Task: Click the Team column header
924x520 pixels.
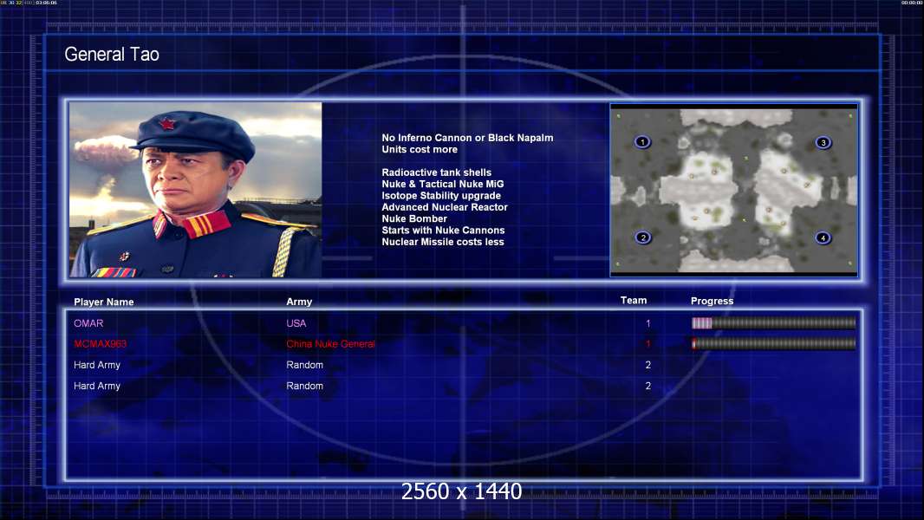Action: (634, 301)
